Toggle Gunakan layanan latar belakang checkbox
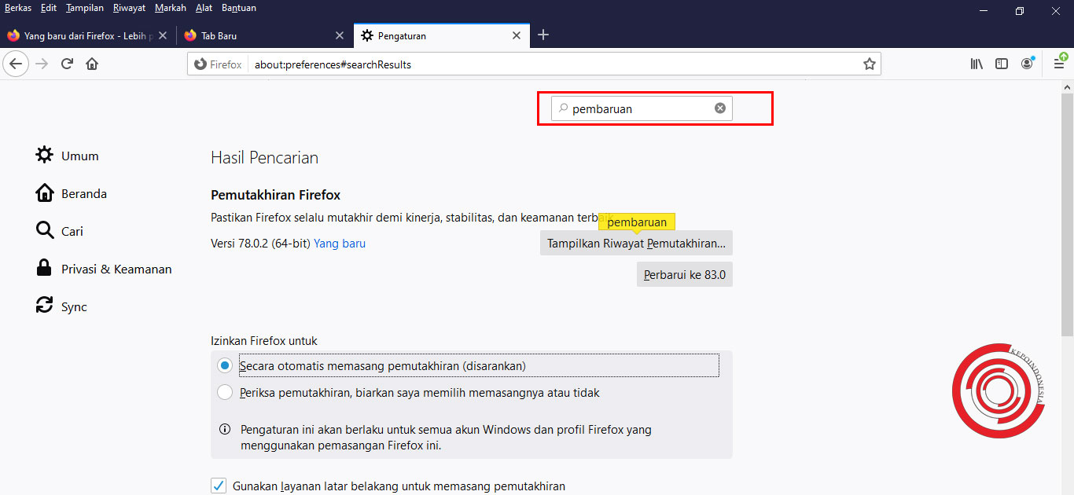 (219, 486)
